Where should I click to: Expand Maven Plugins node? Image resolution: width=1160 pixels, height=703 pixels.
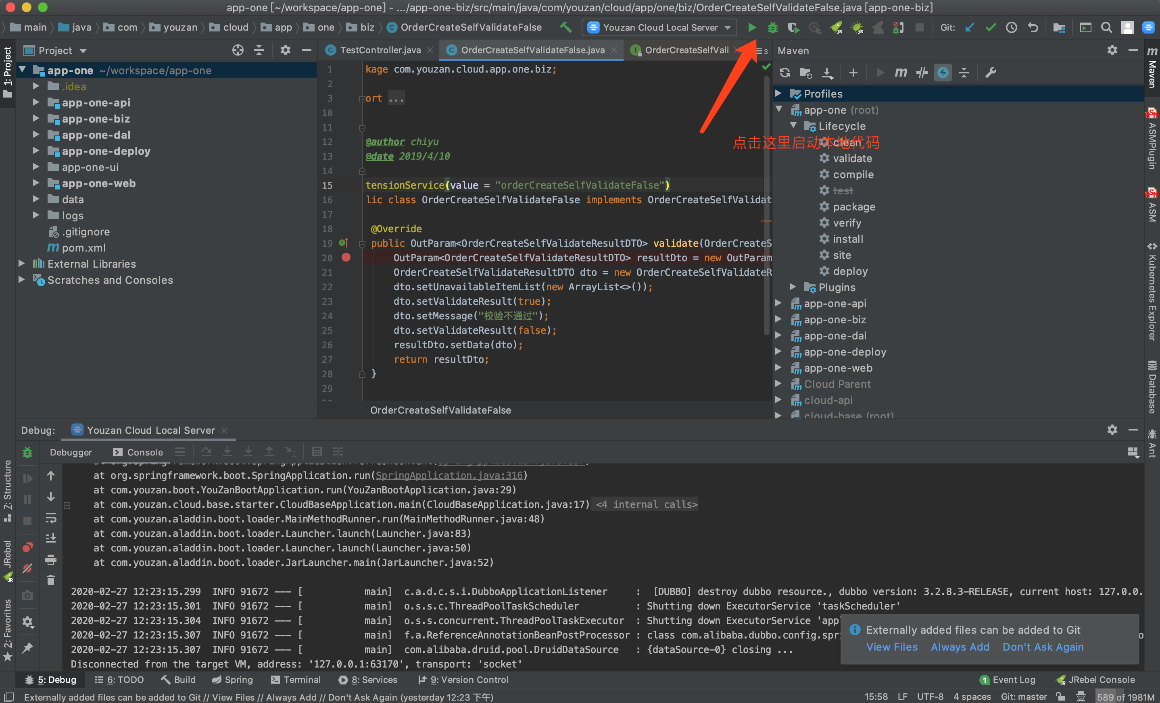click(793, 287)
